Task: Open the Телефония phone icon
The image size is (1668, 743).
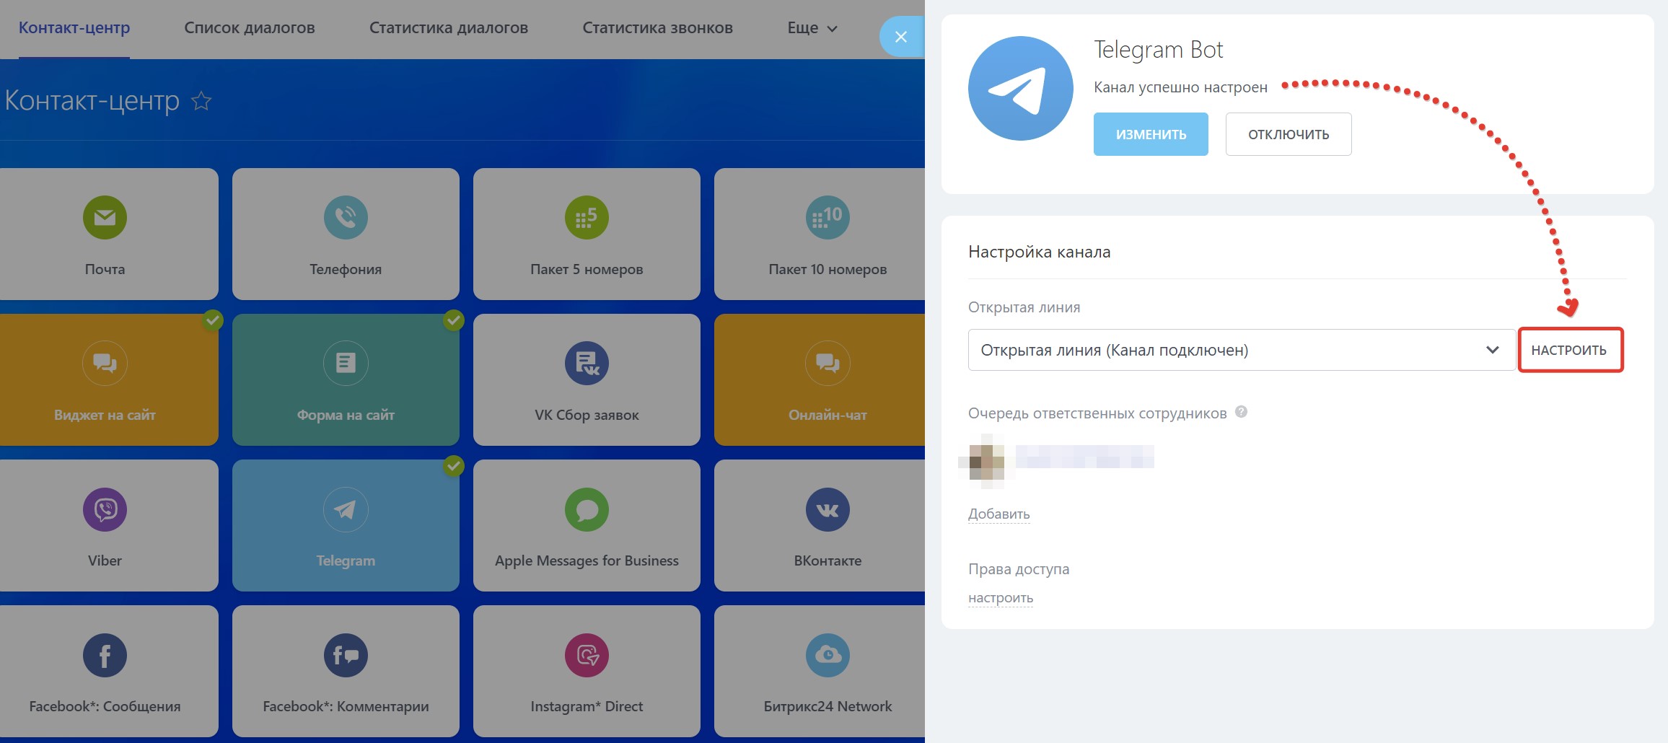Action: (x=346, y=217)
